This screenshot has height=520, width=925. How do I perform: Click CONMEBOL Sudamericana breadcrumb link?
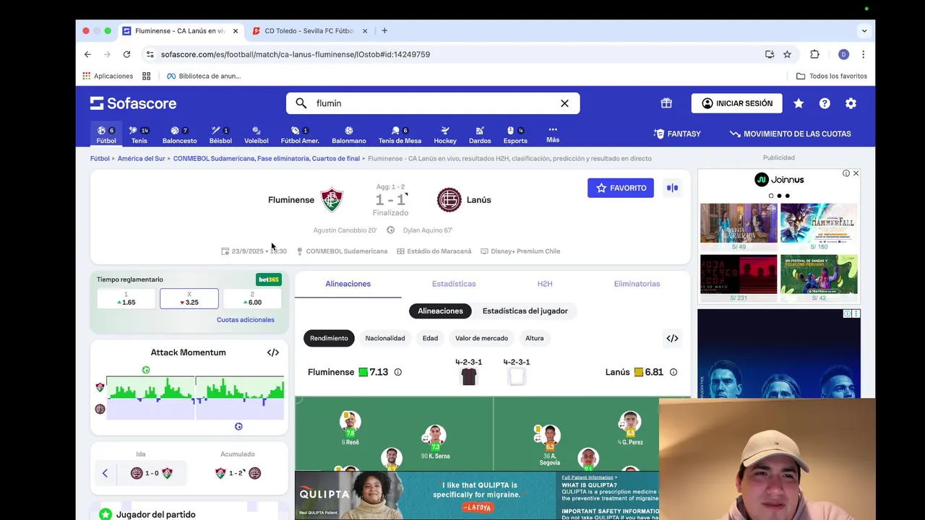coord(266,158)
